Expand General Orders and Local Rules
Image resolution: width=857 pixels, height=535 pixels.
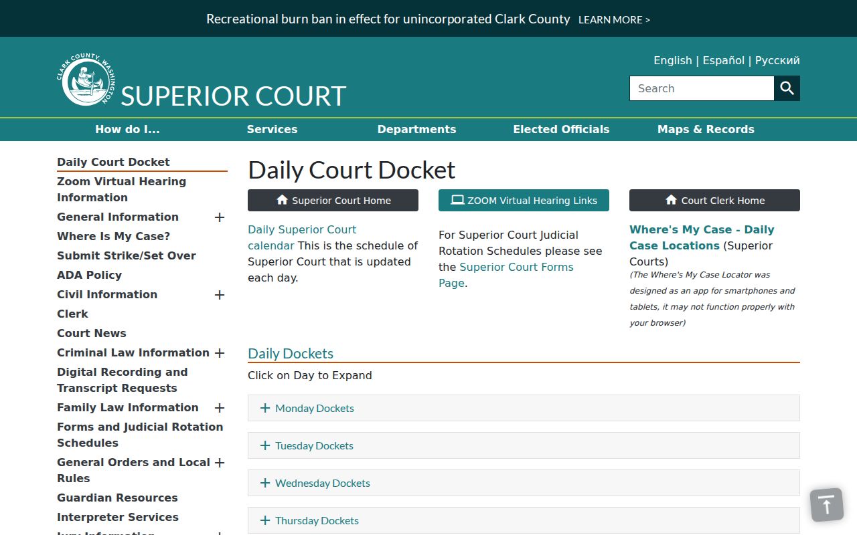(219, 463)
